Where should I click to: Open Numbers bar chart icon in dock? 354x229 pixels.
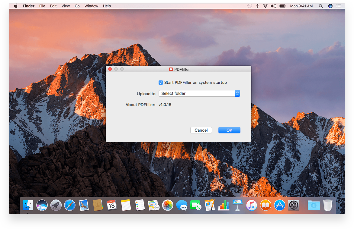[224, 205]
